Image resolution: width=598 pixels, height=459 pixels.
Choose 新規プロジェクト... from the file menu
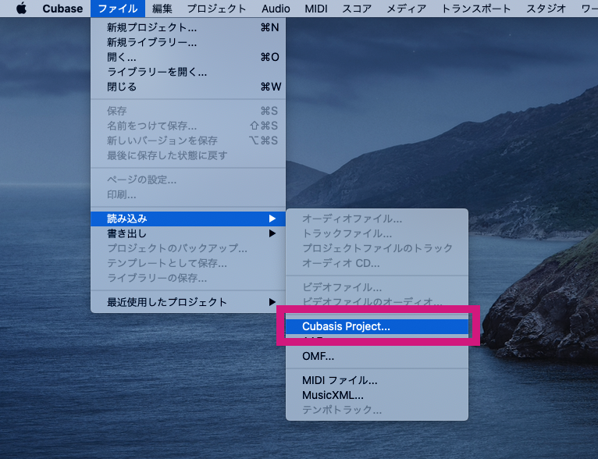pyautogui.click(x=188, y=27)
